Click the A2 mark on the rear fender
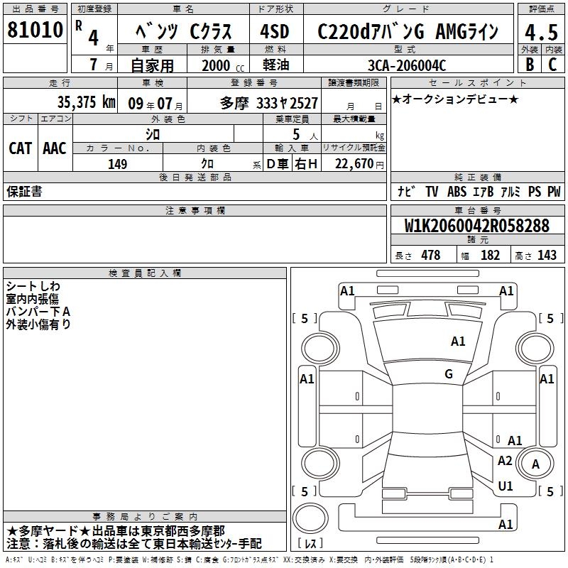568x568 pixels. click(x=505, y=461)
